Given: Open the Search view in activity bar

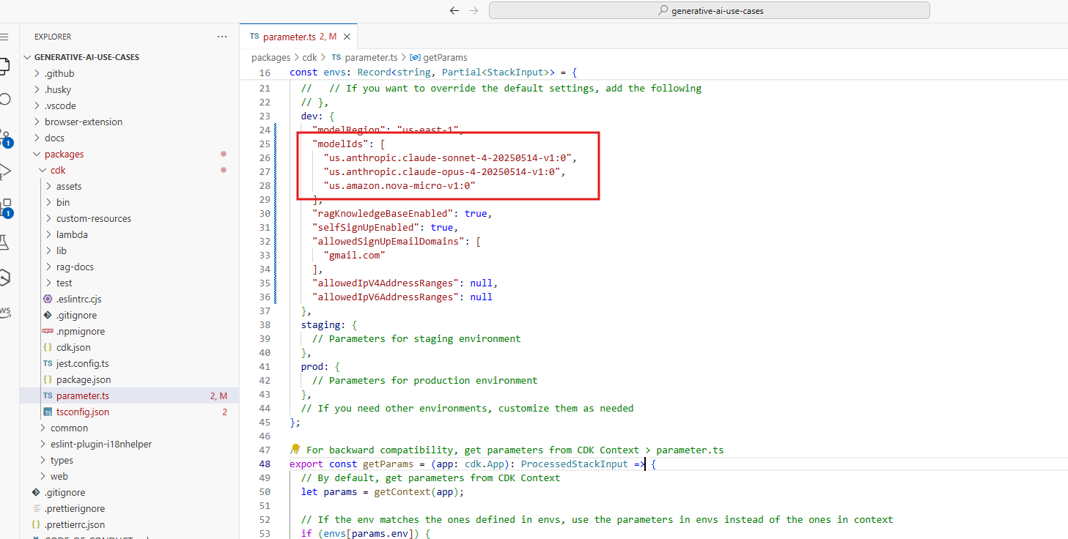Looking at the screenshot, I should [4, 100].
